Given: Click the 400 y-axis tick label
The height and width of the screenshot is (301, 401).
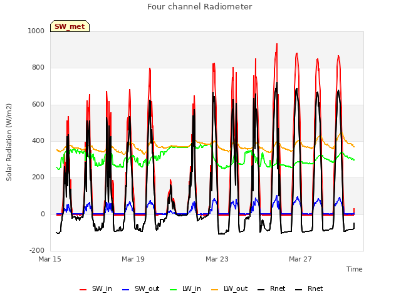Looking at the screenshot, I should click(38, 140).
